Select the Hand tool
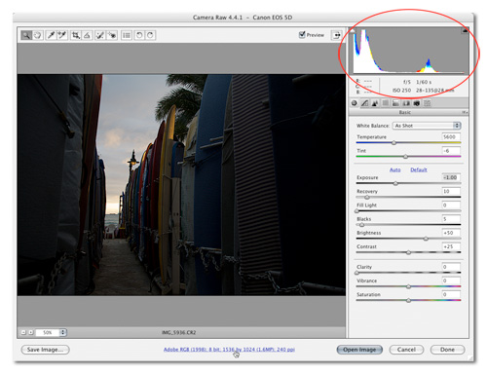Viewport: 487px width, 374px height. pyautogui.click(x=37, y=35)
